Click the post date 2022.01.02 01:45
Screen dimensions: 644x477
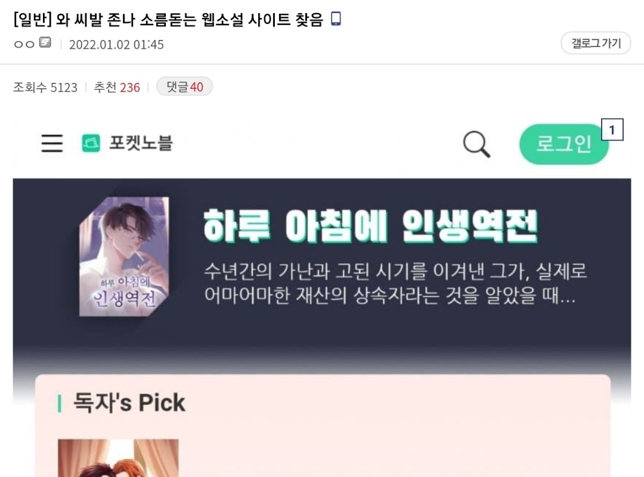(x=116, y=44)
